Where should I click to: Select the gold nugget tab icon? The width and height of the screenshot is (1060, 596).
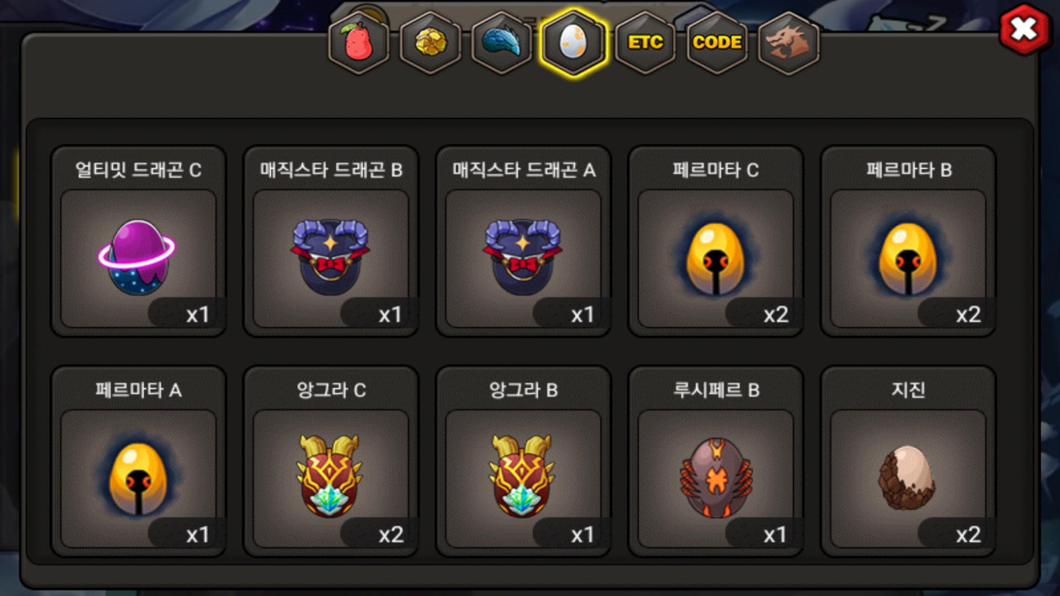pos(431,42)
